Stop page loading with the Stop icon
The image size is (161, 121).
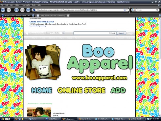click(x=22, y=10)
